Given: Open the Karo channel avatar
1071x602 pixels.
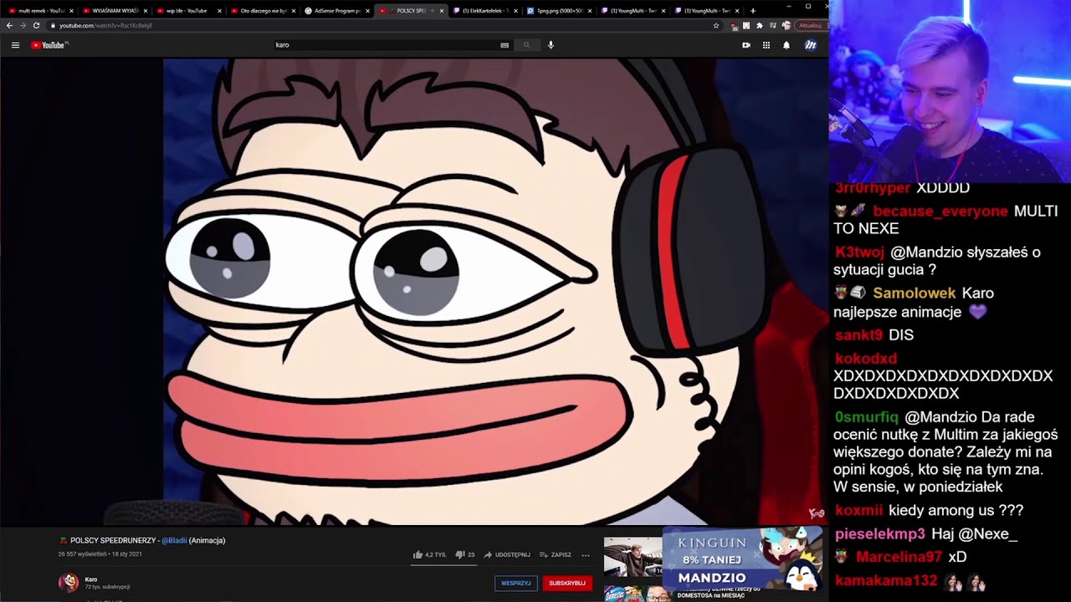Looking at the screenshot, I should 68,582.
